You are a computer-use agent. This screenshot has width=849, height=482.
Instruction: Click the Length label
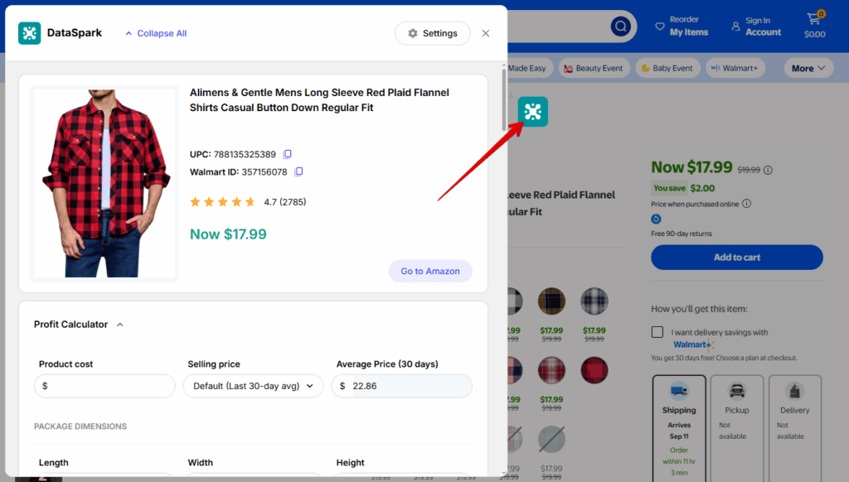54,462
